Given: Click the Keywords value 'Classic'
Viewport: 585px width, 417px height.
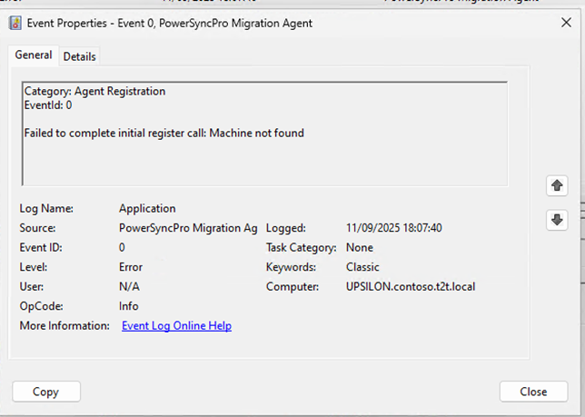Looking at the screenshot, I should (x=362, y=267).
